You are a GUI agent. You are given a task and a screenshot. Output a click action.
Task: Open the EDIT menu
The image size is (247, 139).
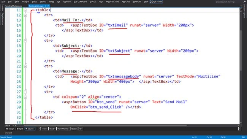(10, 2)
